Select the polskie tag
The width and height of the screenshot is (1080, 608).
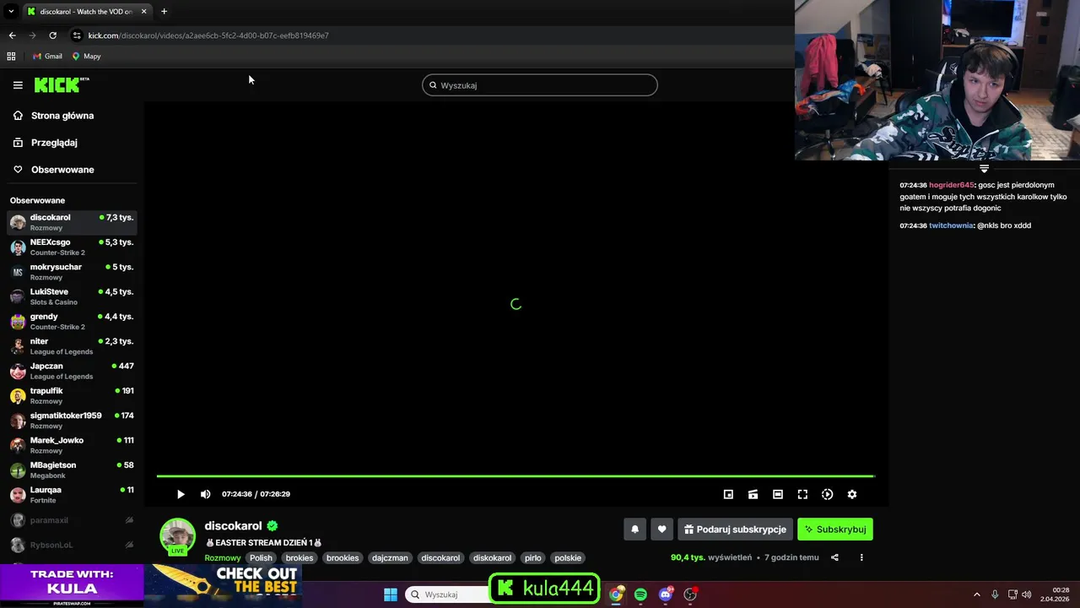coord(568,558)
